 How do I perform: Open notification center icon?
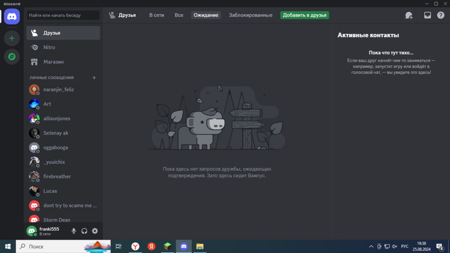tap(440, 247)
